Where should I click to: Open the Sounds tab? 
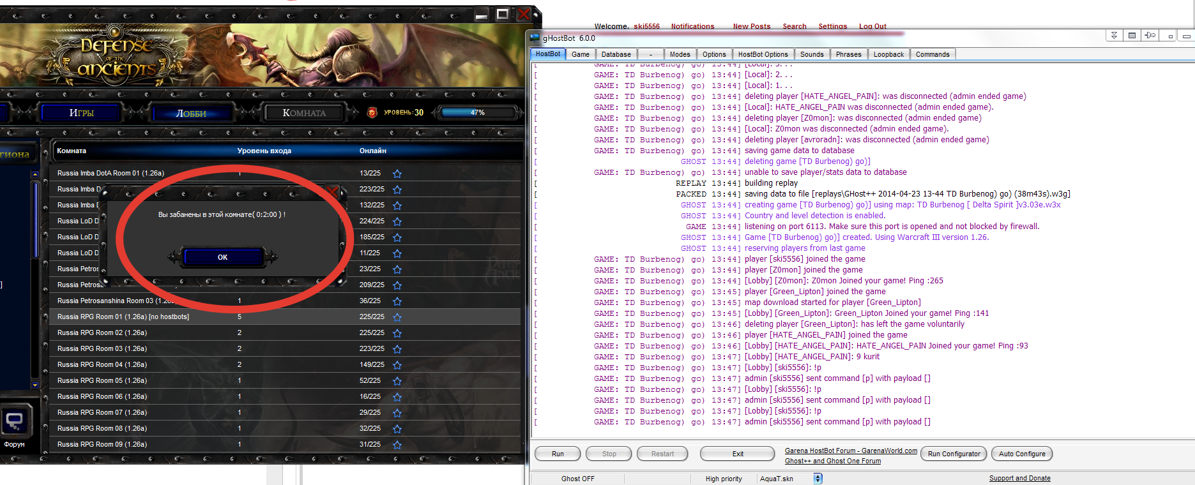(x=812, y=54)
